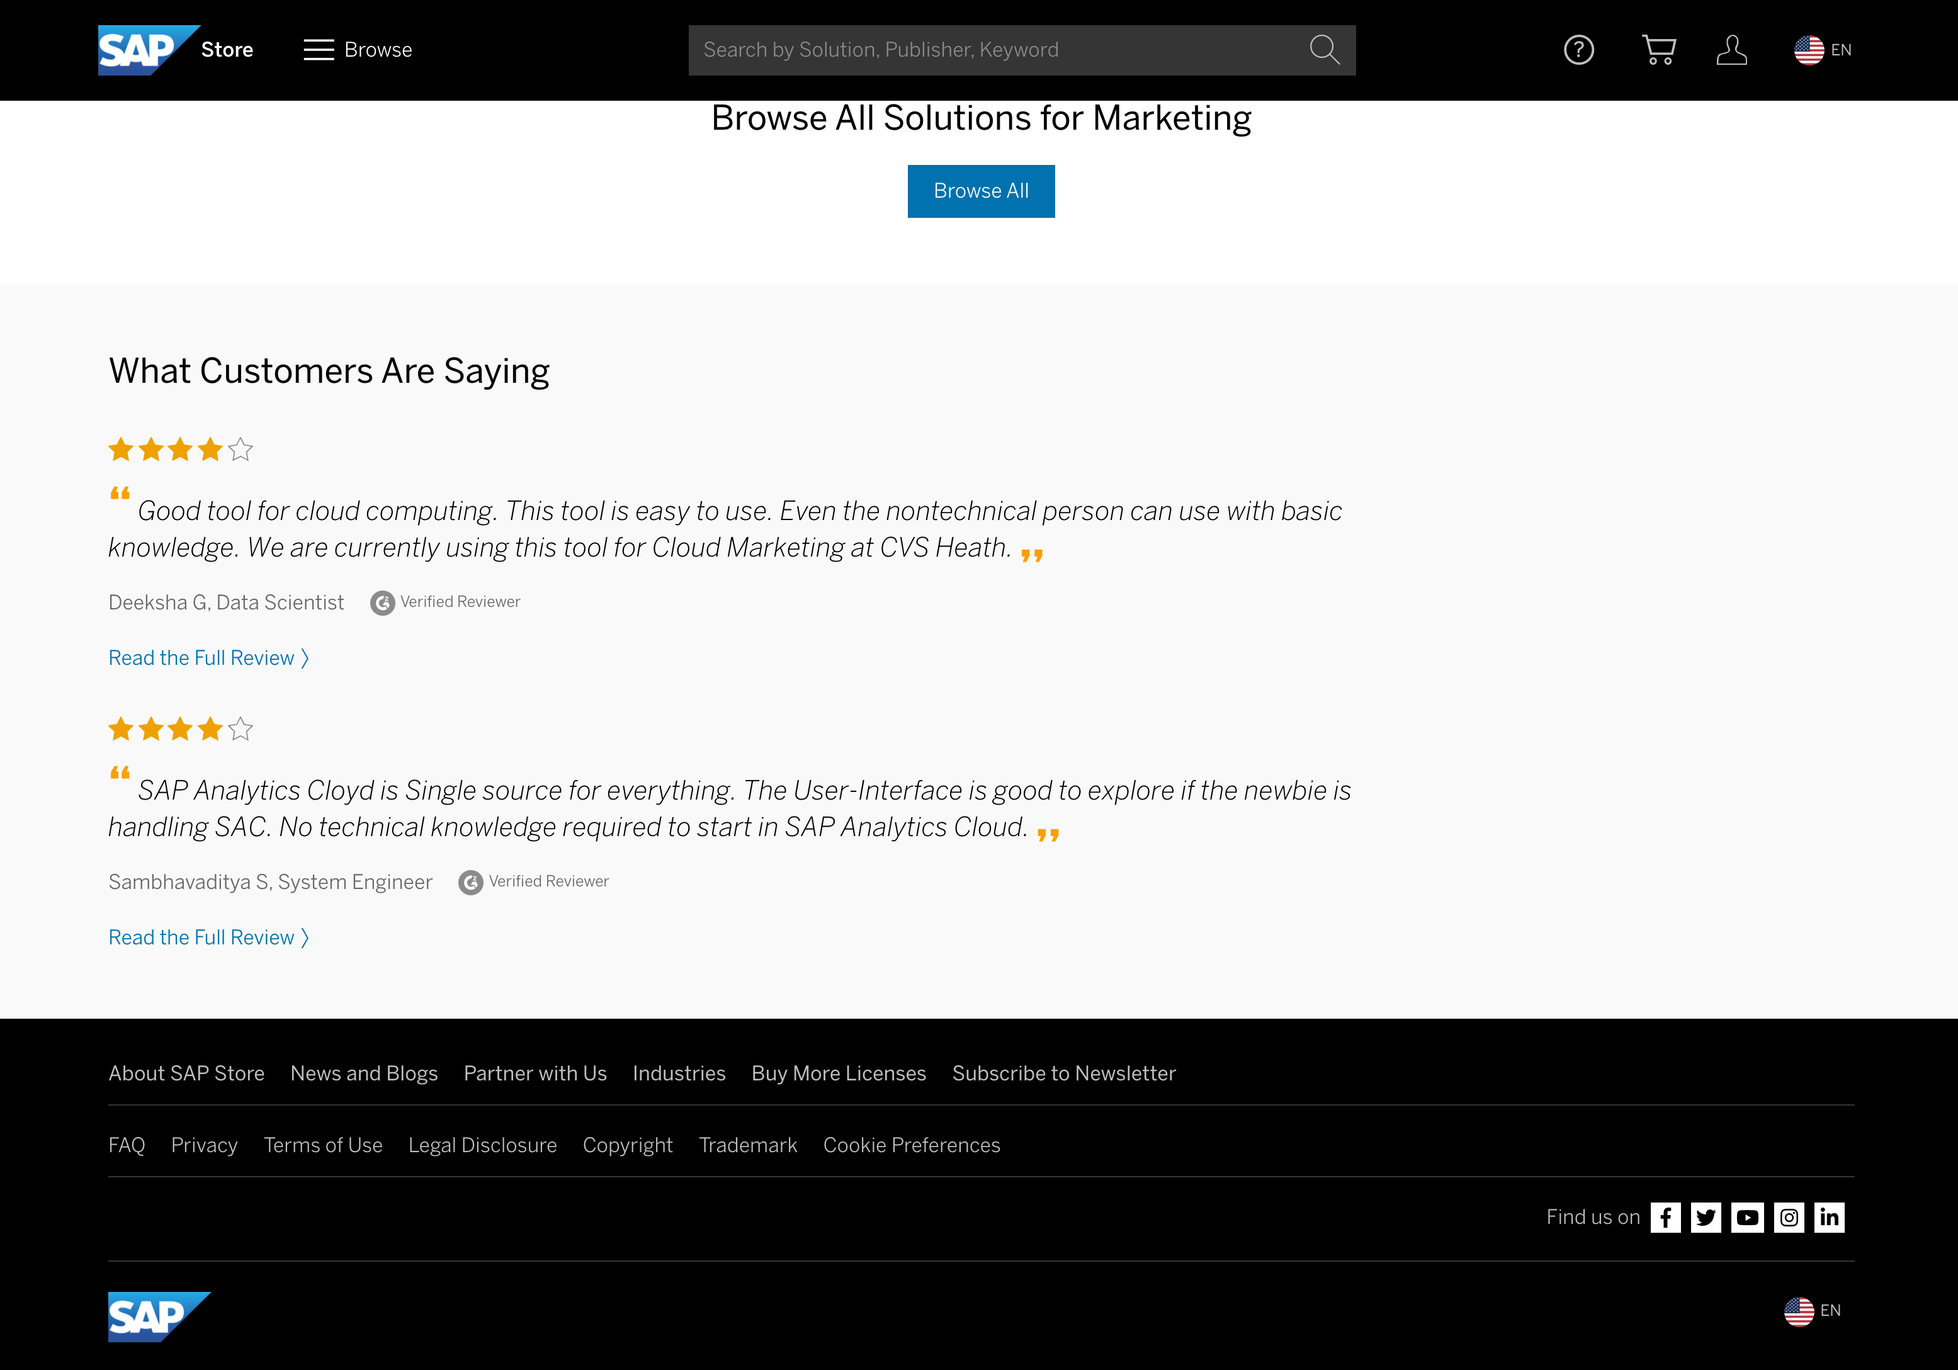Open the help question mark icon
Screen dimensions: 1958x1370
(1578, 50)
